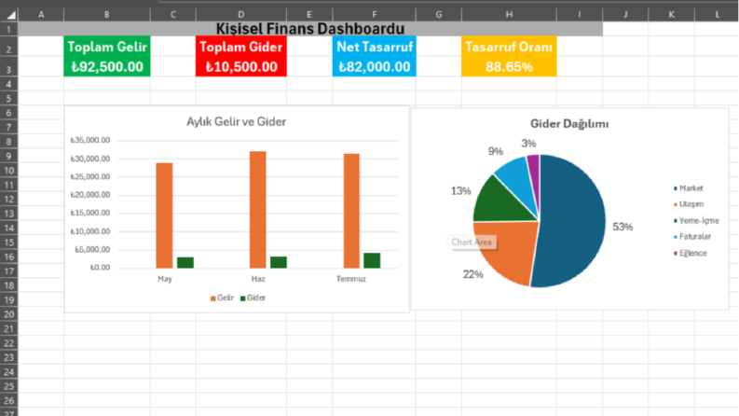The height and width of the screenshot is (416, 739).
Task: Select the Gider Dağılımı chart title
Action: point(569,123)
